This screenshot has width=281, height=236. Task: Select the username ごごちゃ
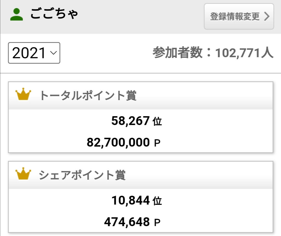pos(54,14)
